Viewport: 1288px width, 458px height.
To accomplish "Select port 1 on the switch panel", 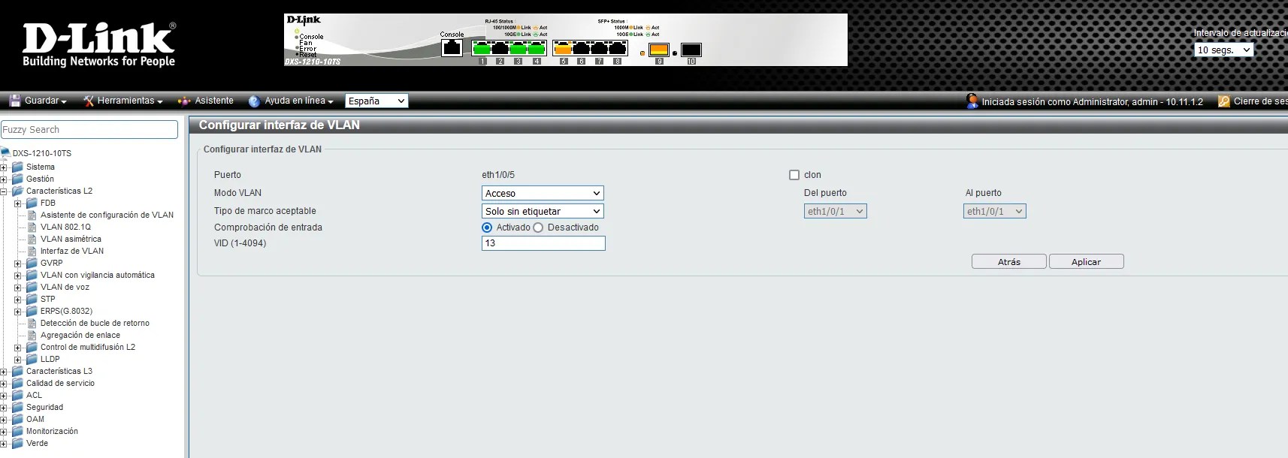I will coord(482,49).
